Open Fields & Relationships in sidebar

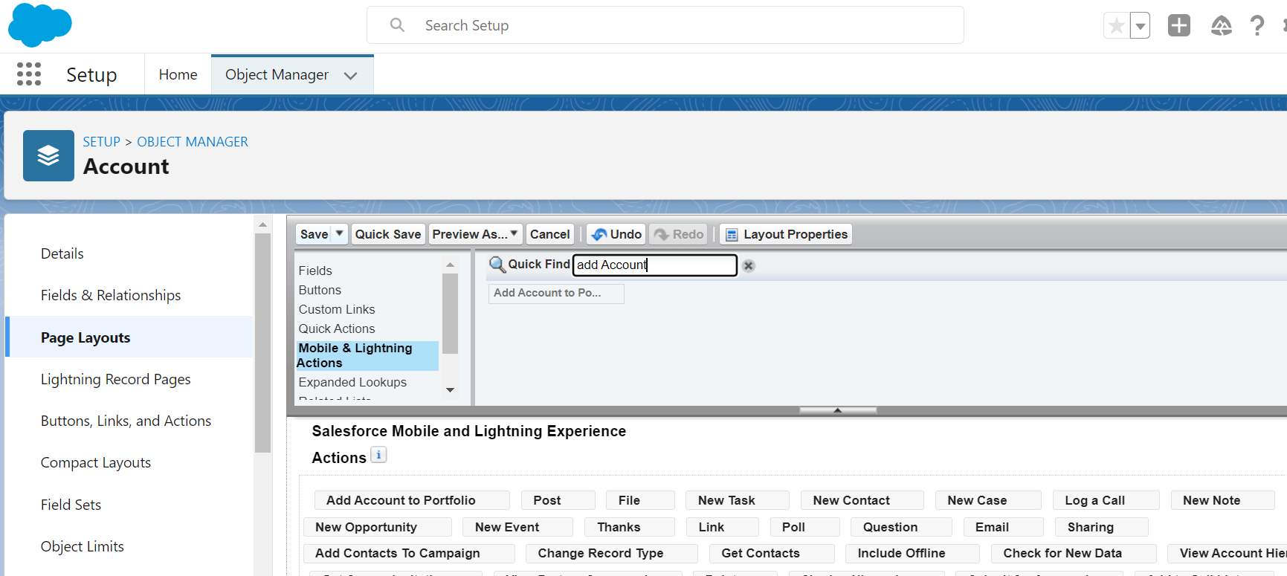(111, 295)
